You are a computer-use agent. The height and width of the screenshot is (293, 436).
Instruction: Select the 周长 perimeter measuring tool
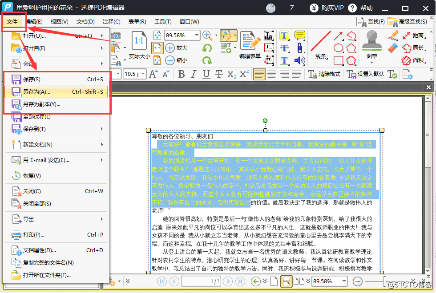point(414,48)
